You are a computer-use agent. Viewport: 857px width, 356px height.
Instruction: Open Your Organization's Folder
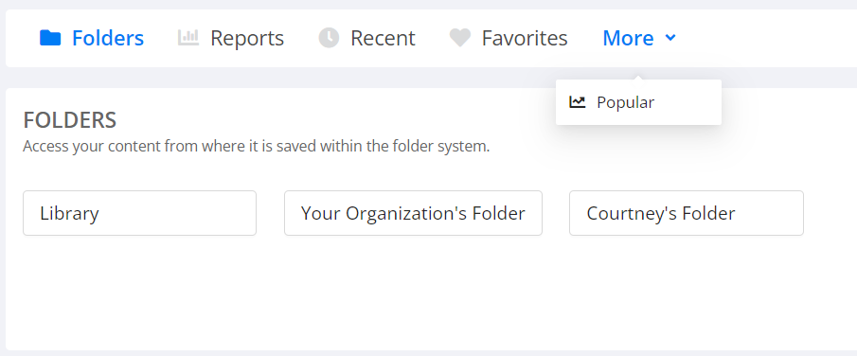[x=413, y=213]
